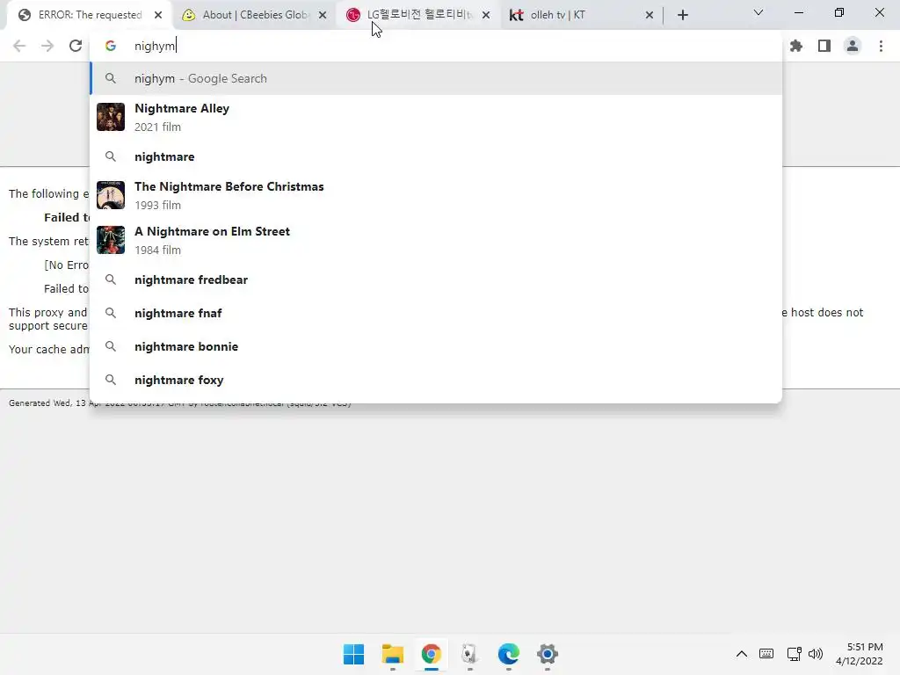Viewport: 900px width, 675px height.
Task: Switch to the ERROR: The requested tab
Action: 89,15
